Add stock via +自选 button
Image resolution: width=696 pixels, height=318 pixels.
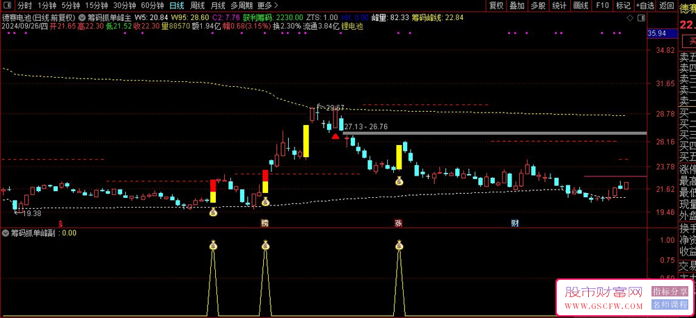[645, 6]
